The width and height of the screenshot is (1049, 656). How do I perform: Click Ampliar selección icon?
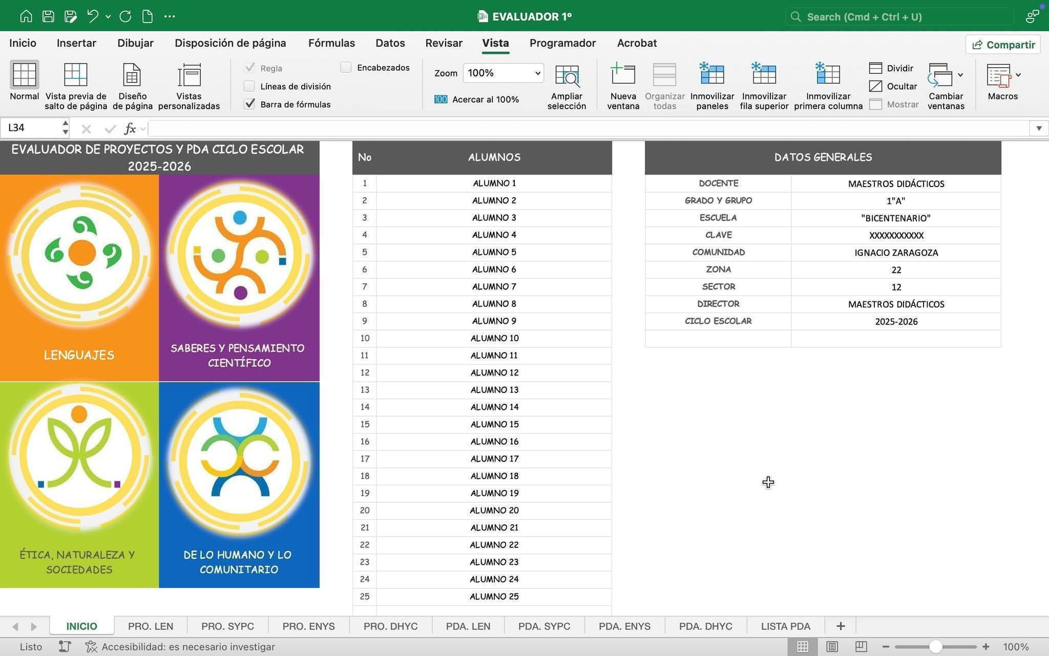[x=567, y=75]
